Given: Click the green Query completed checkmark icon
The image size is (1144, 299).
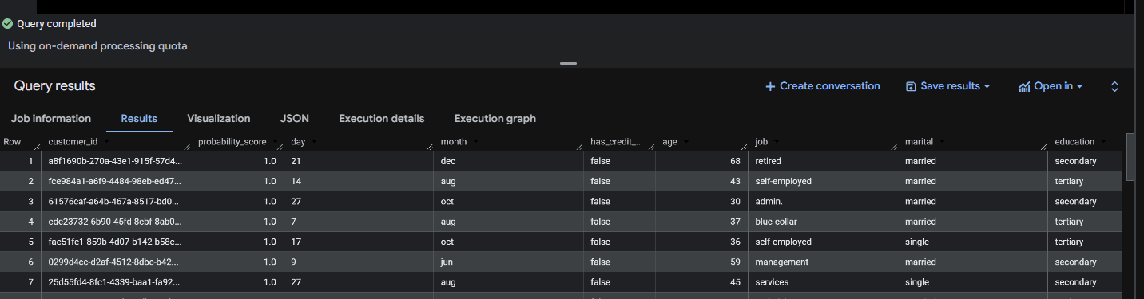Looking at the screenshot, I should [8, 24].
